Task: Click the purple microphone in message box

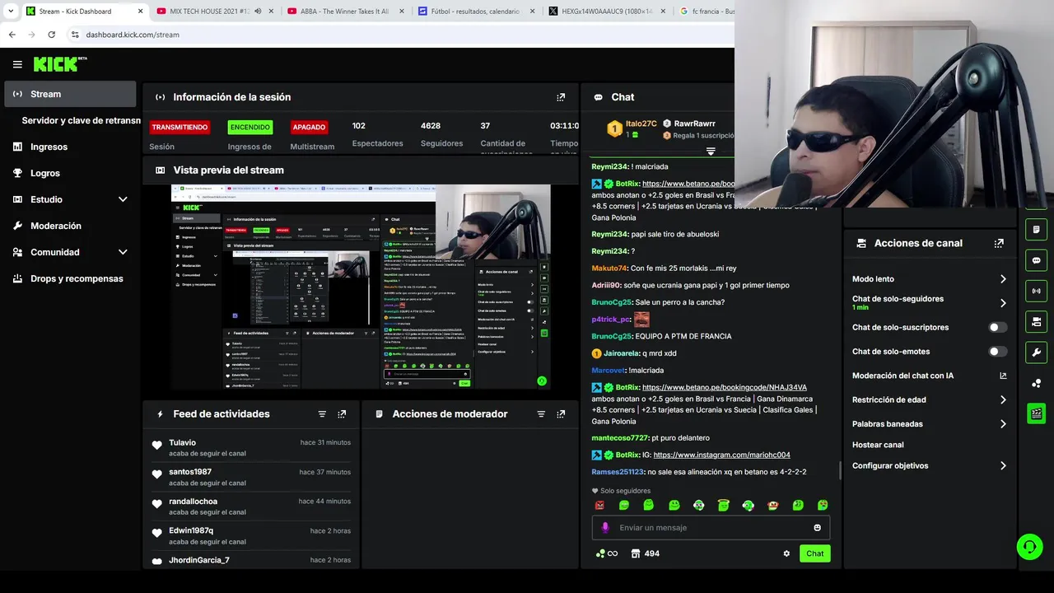Action: pyautogui.click(x=605, y=528)
